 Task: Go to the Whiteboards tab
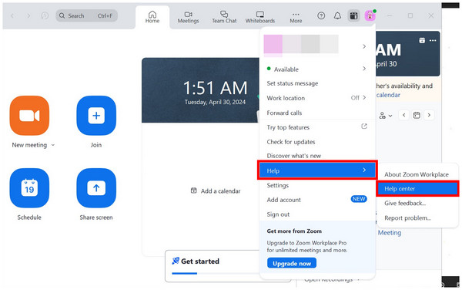click(x=260, y=17)
